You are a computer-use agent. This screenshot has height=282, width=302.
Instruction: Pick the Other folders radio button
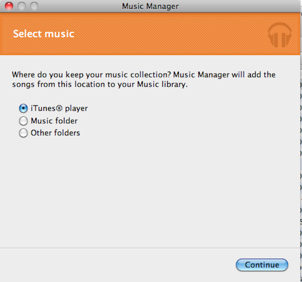pos(23,133)
